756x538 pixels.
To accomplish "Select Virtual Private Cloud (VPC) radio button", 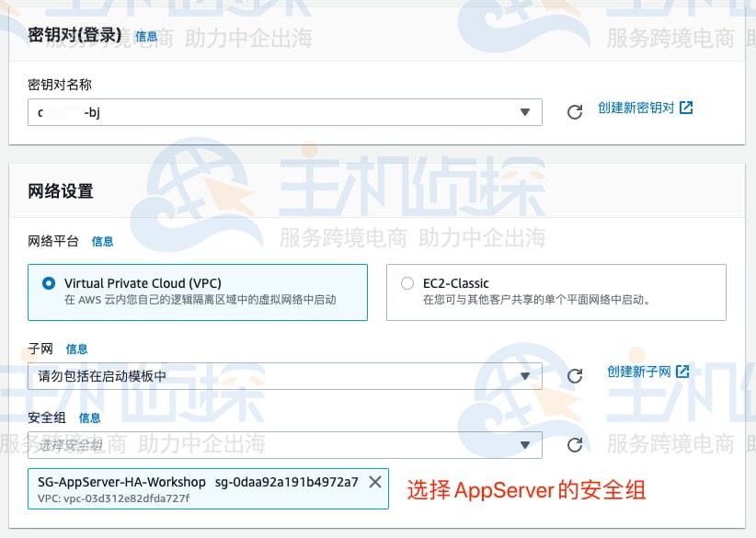I will 49,283.
